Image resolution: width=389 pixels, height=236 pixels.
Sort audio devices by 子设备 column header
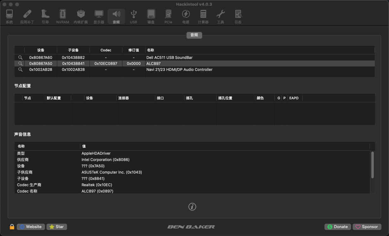click(x=73, y=50)
